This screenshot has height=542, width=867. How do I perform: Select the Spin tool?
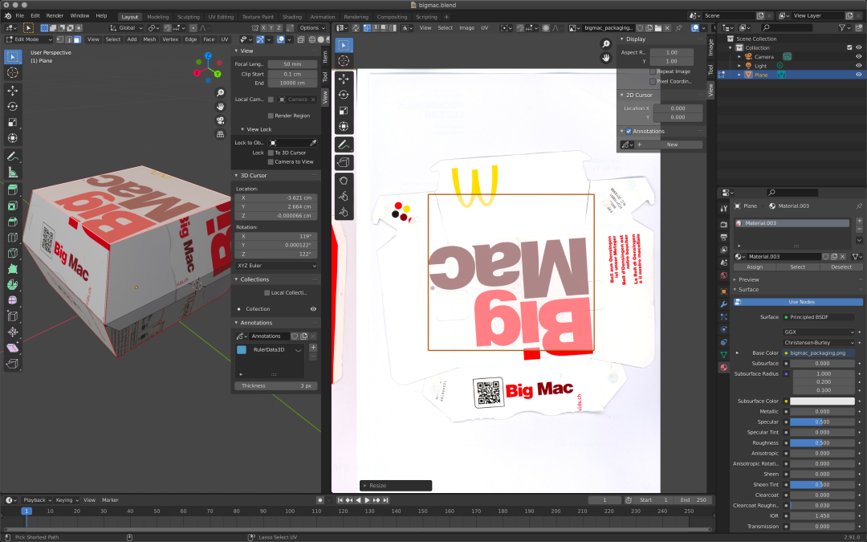coord(13,284)
